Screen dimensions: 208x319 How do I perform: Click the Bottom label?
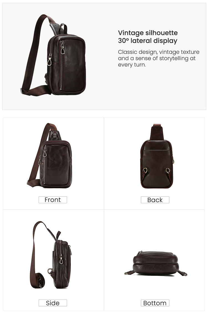(155, 303)
